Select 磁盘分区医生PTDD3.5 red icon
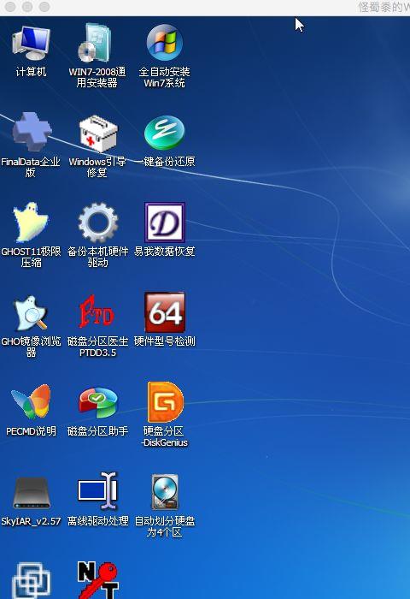 pos(97,311)
